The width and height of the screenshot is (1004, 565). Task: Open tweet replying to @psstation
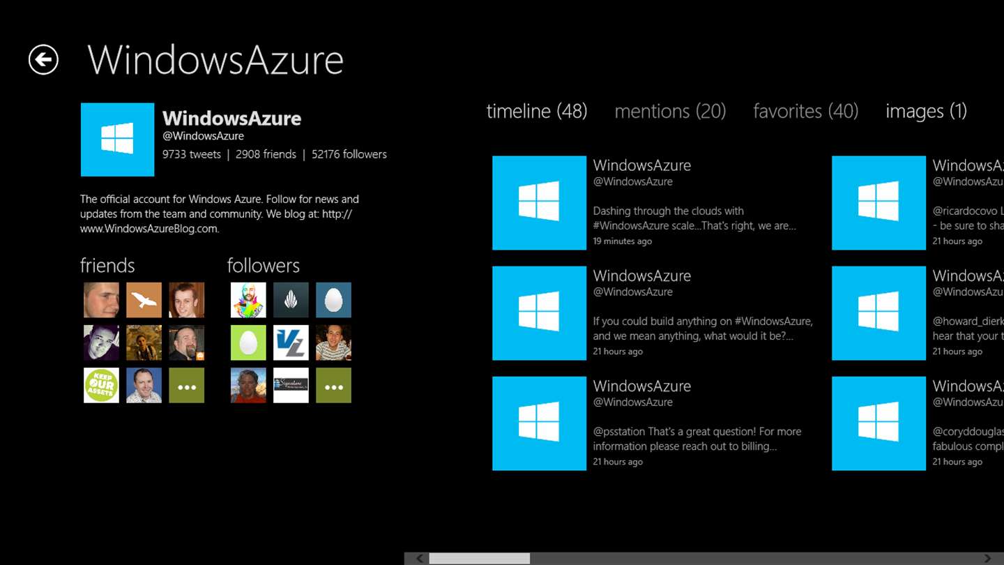[x=655, y=423]
